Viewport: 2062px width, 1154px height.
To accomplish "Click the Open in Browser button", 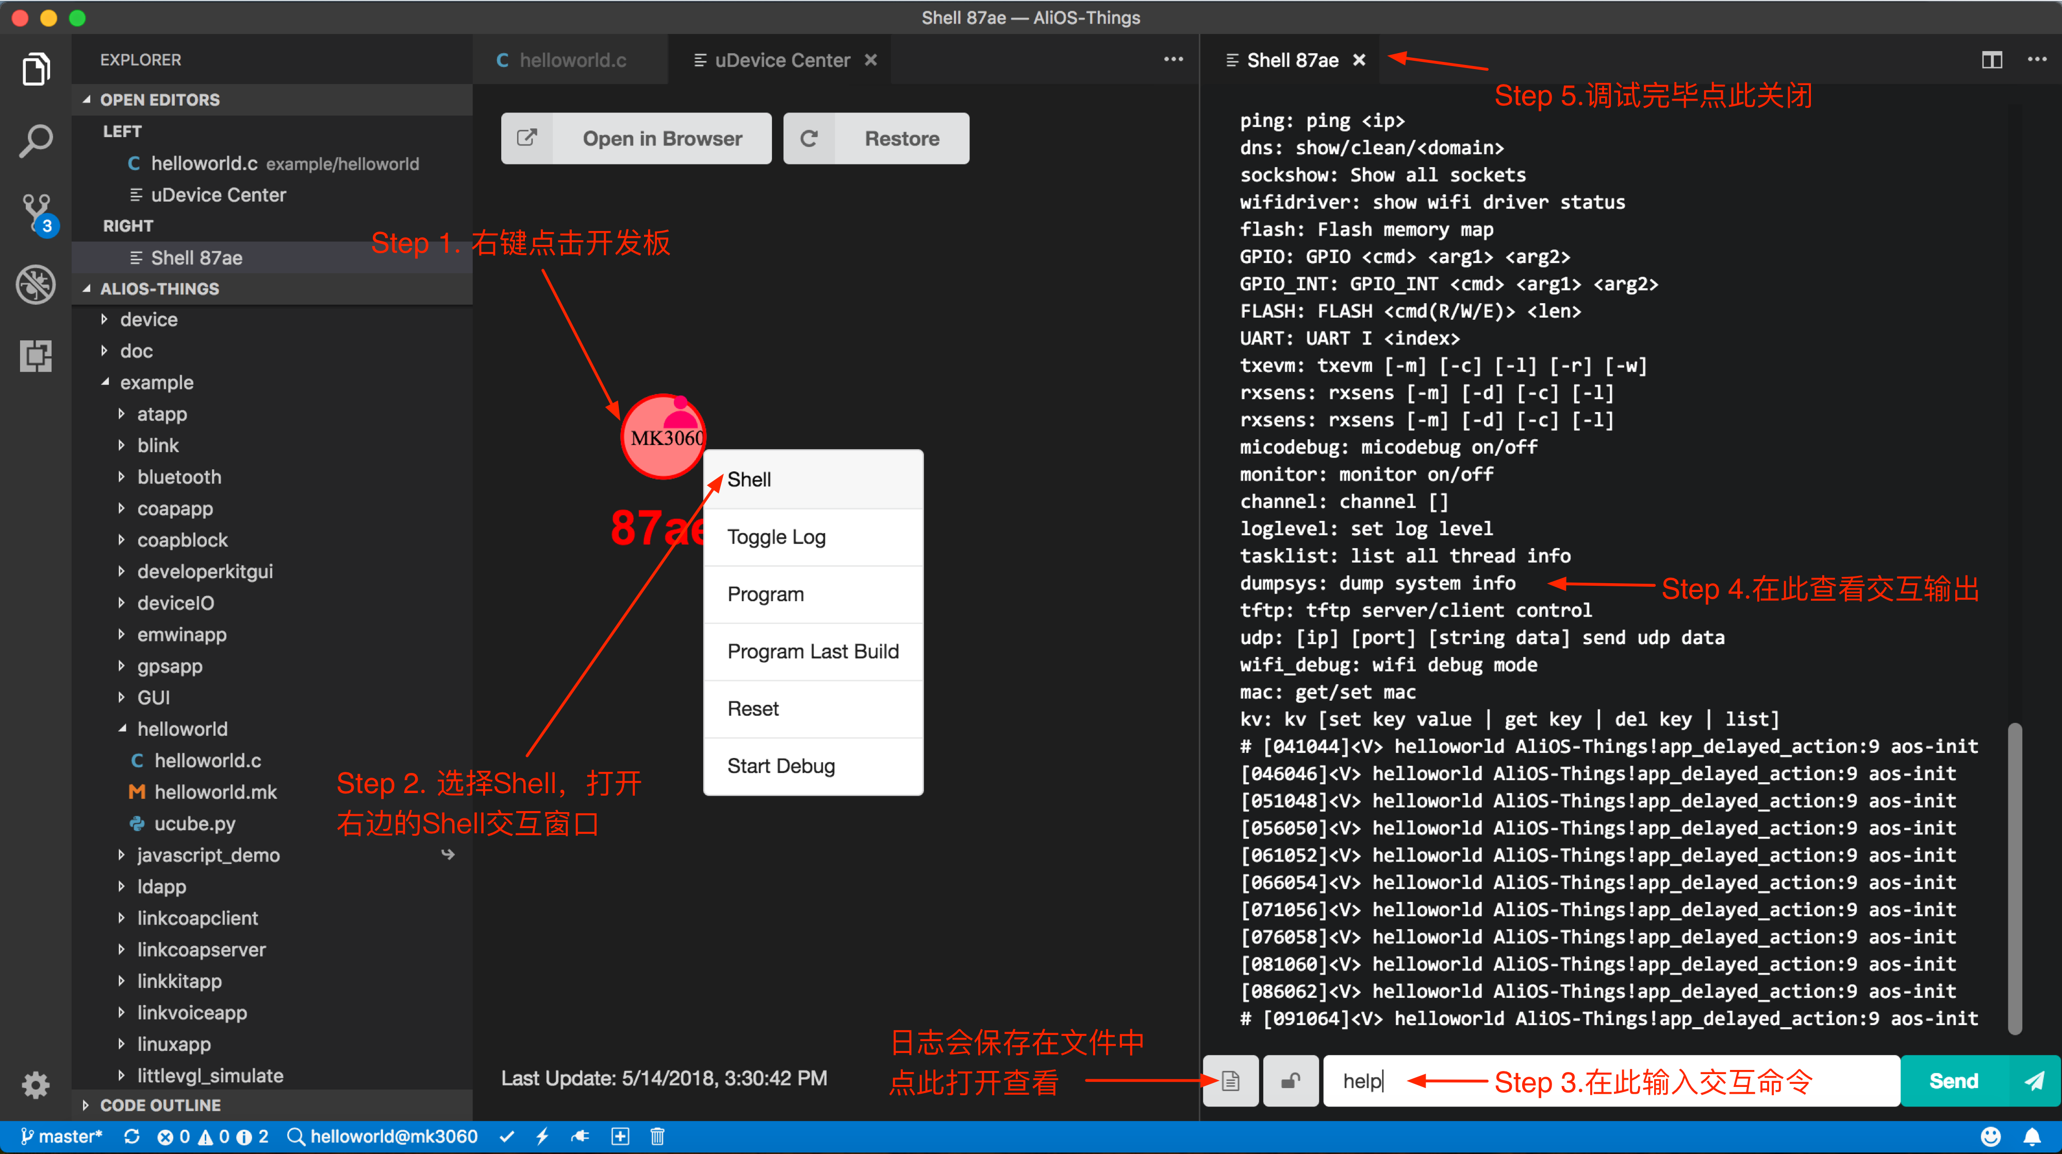I will pos(636,138).
